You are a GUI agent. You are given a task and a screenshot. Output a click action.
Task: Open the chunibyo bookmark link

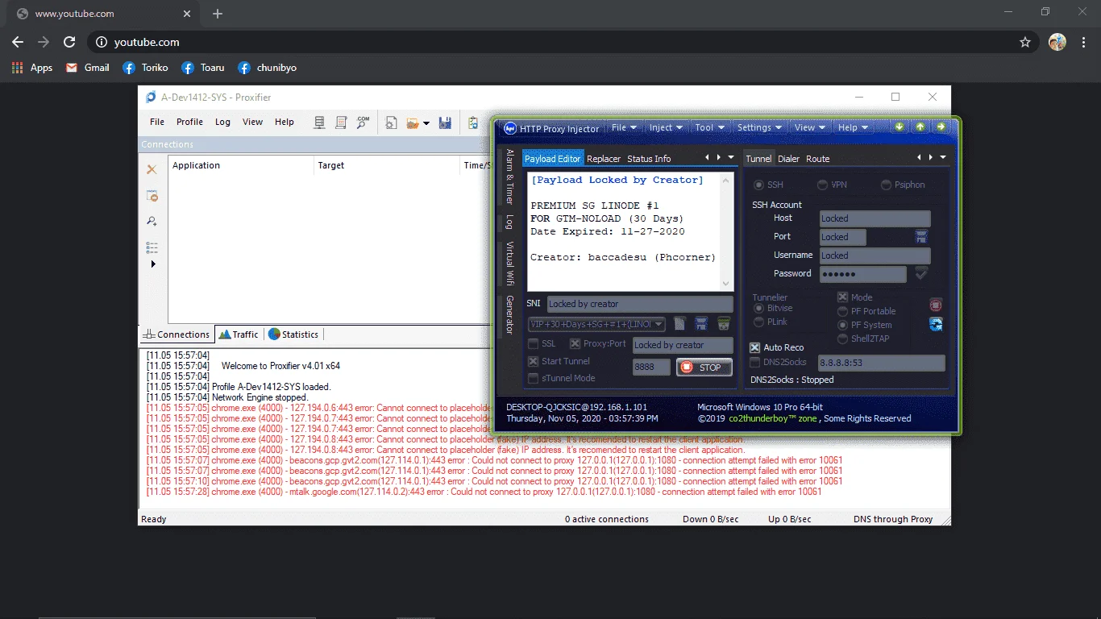click(x=269, y=68)
